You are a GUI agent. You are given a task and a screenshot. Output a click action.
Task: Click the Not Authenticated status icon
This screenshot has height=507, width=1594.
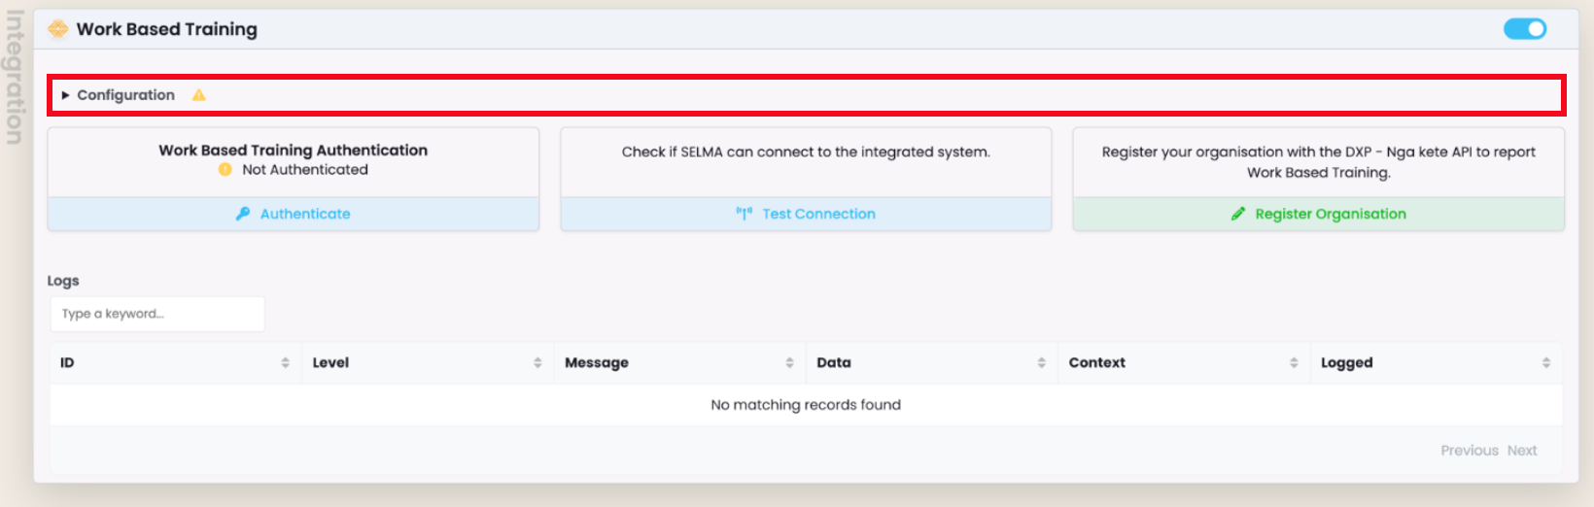[x=225, y=170]
